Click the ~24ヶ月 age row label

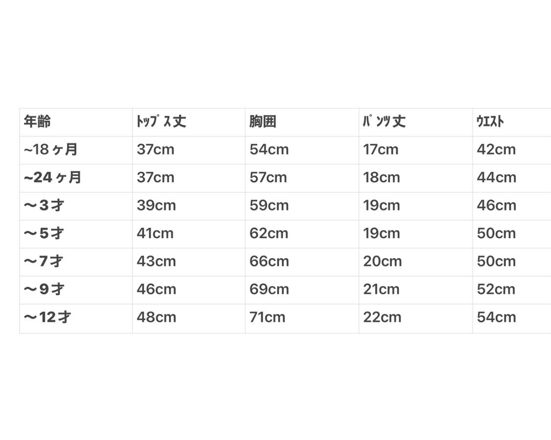click(52, 177)
